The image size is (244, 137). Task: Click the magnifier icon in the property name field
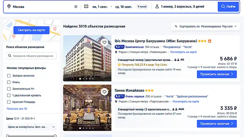click(10, 56)
